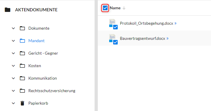
Task: Click the Gericht - Gegner folder icon
Action: (22, 53)
